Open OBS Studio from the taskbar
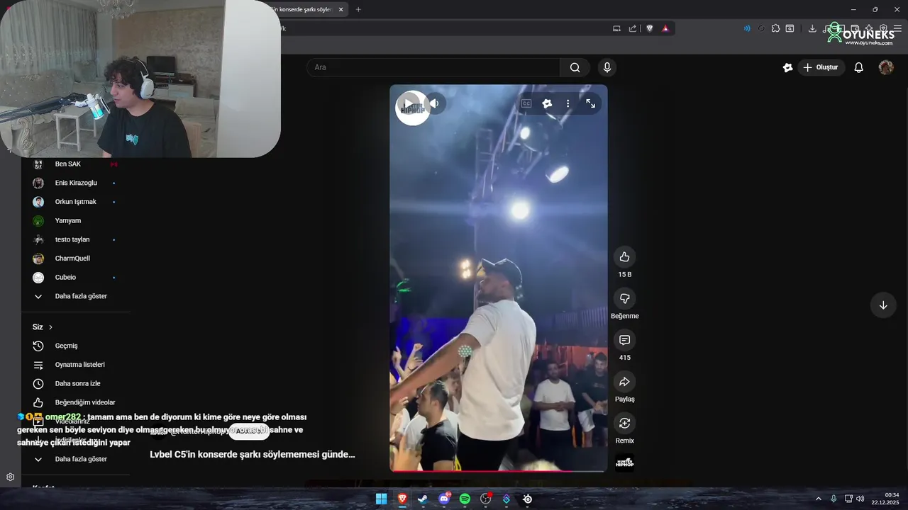 [x=486, y=499]
